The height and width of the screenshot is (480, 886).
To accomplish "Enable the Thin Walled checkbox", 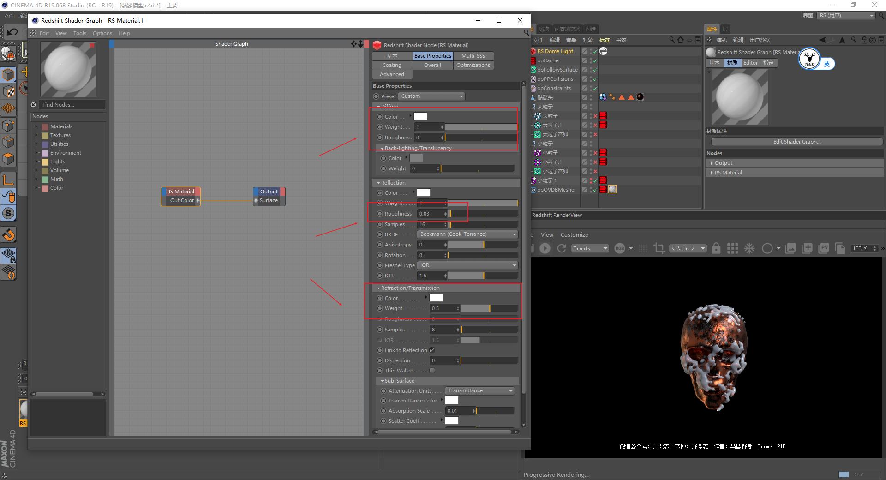I will coord(432,371).
